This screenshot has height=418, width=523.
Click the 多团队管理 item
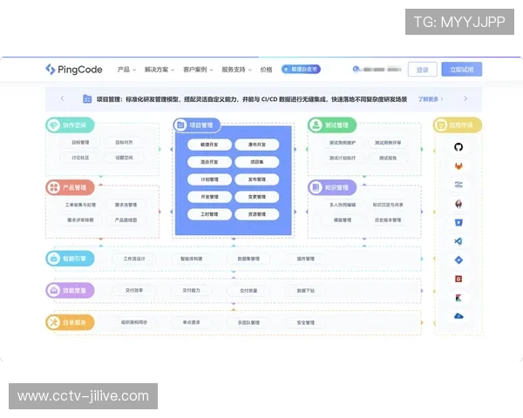point(248,323)
